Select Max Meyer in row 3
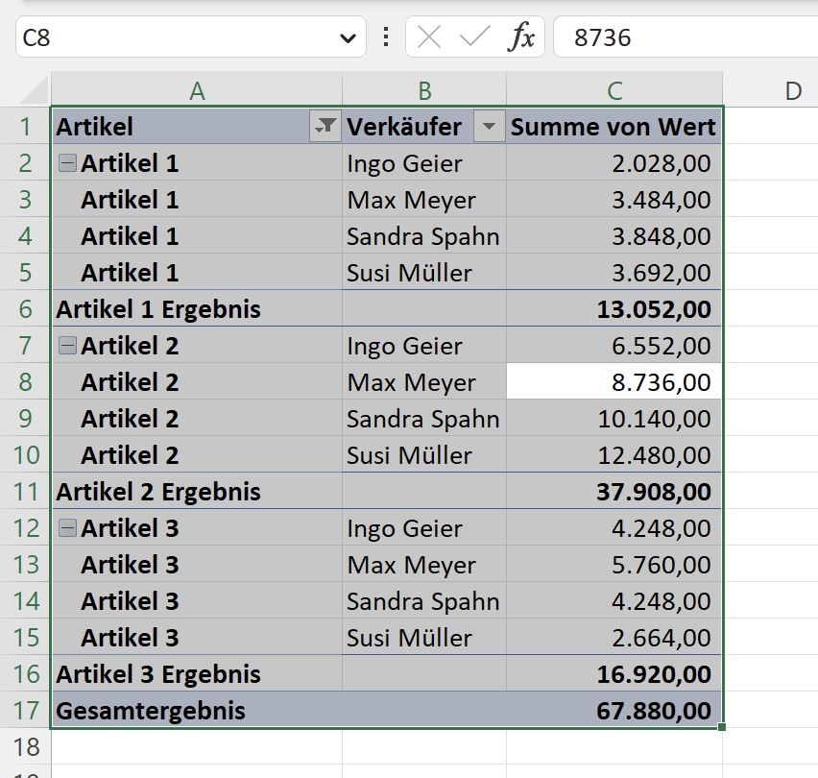818x778 pixels. point(424,200)
